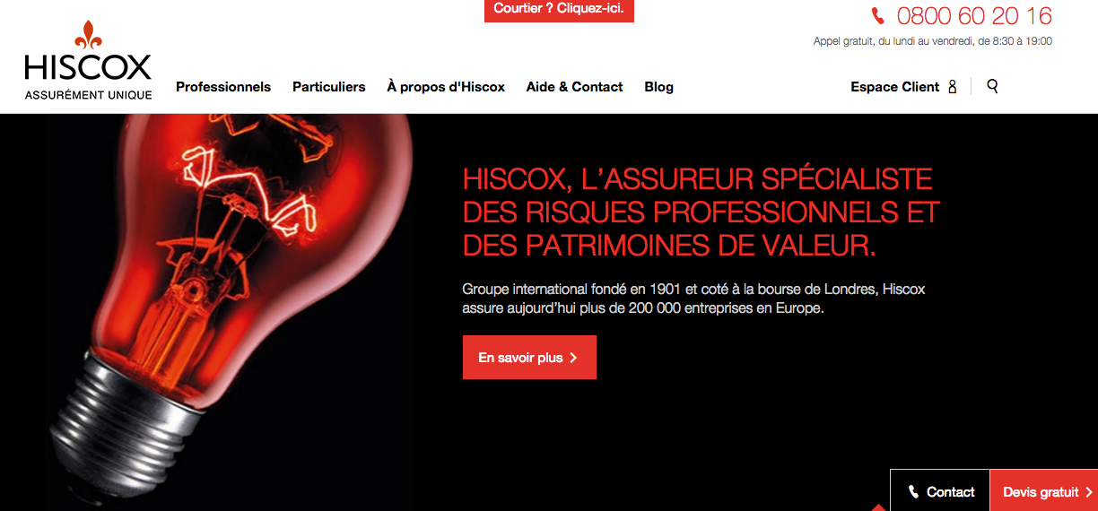This screenshot has width=1098, height=511.
Task: Click the red headline about l'assureur spécialiste
Action: point(701,212)
